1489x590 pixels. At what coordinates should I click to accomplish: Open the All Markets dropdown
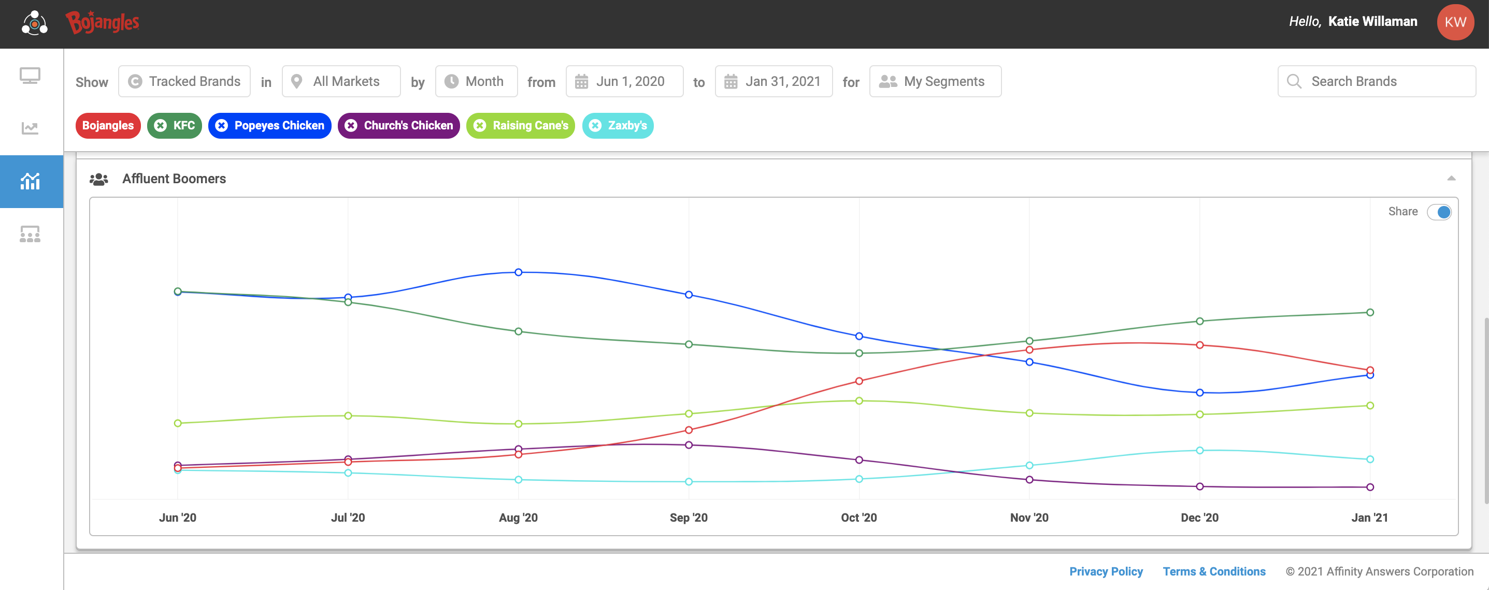coord(341,81)
